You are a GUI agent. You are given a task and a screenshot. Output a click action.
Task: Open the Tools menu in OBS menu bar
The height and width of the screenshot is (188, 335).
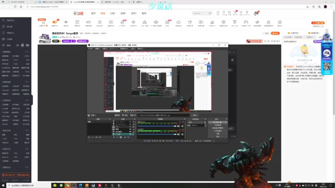tap(133, 48)
